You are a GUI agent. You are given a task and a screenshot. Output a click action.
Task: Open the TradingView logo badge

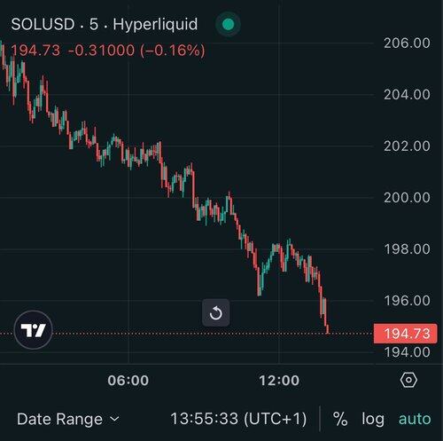(34, 330)
